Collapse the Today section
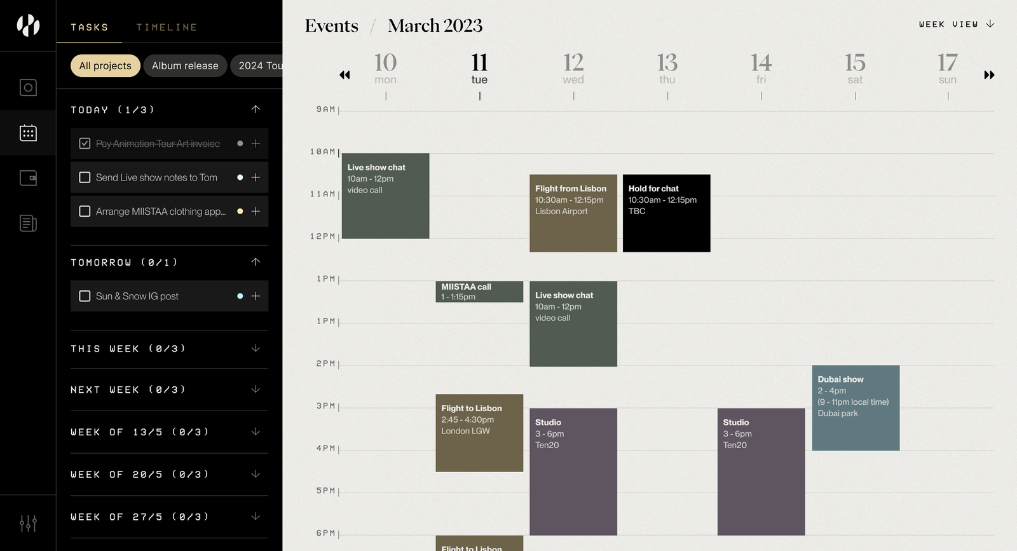The image size is (1017, 551). [x=256, y=109]
